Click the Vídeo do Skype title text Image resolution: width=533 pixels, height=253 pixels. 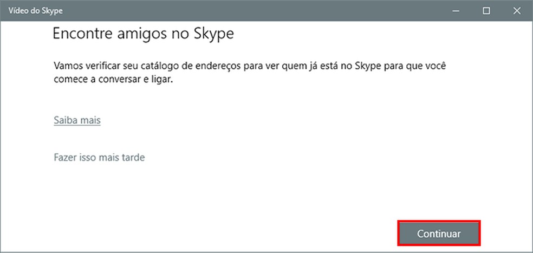31,10
